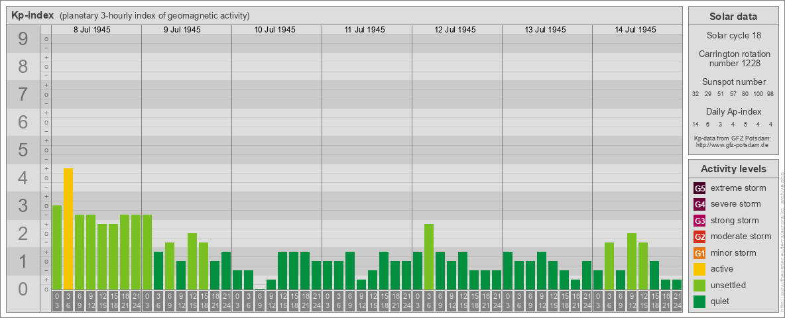Click sunspot value 29
Screen dimensions: 785x318
click(x=708, y=94)
